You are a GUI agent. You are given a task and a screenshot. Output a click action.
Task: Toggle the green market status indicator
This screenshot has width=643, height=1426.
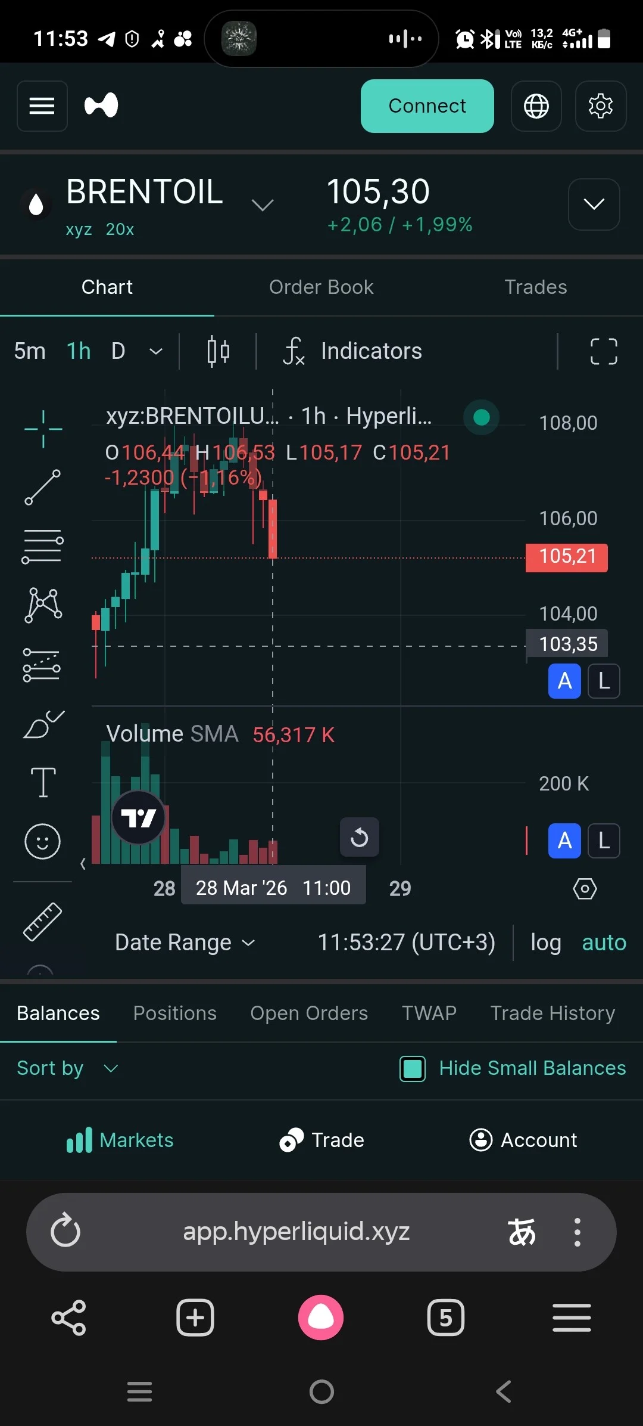pos(481,417)
